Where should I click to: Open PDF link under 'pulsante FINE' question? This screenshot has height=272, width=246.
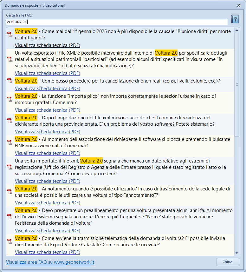(48, 153)
